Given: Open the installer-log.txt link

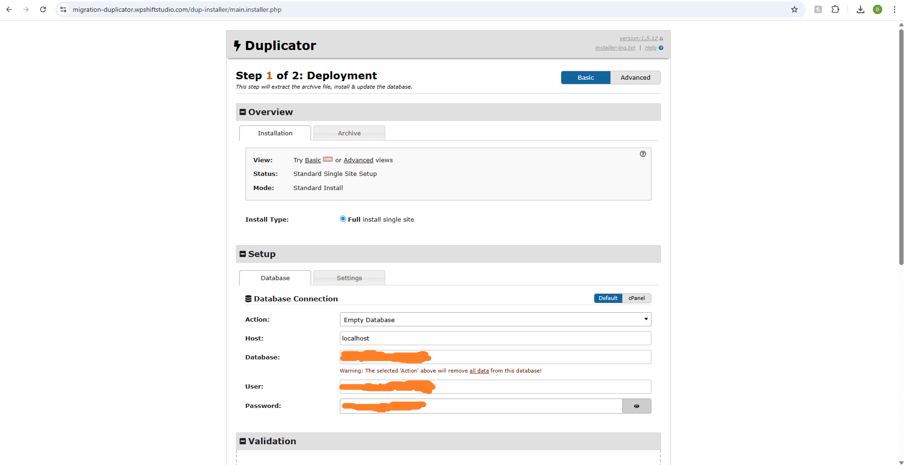Looking at the screenshot, I should pos(615,48).
